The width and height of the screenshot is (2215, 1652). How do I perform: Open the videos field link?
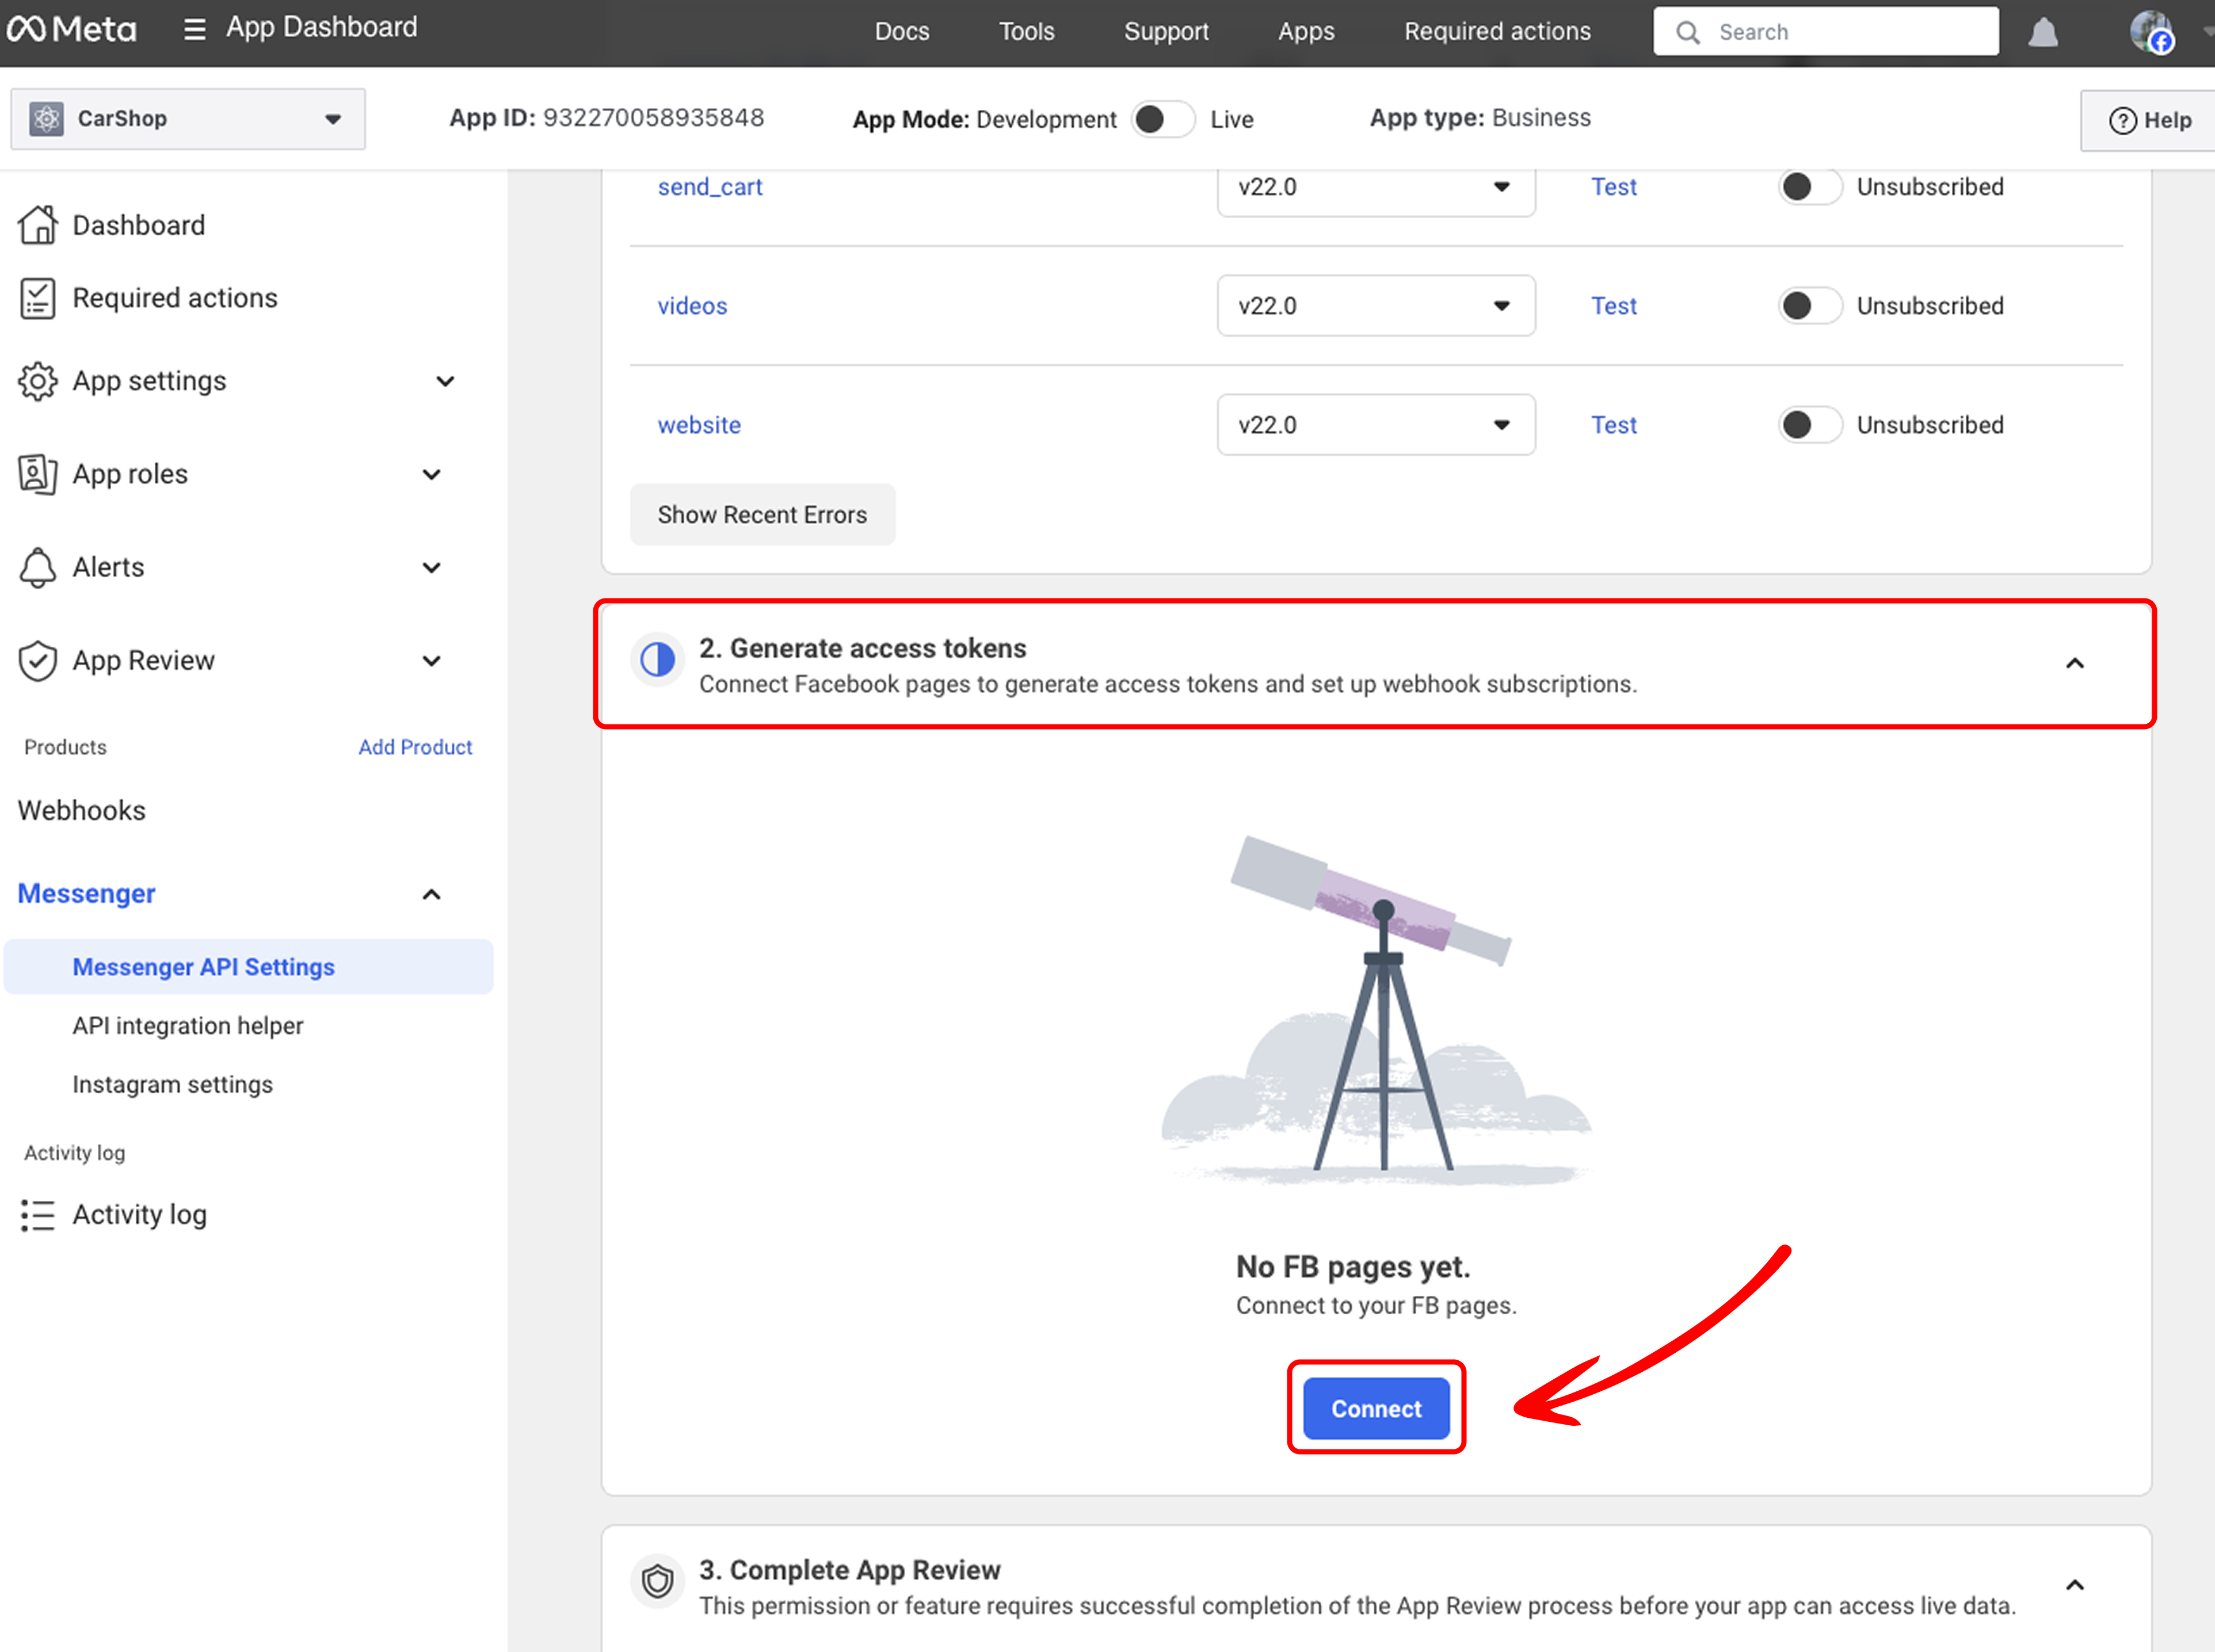tap(692, 306)
